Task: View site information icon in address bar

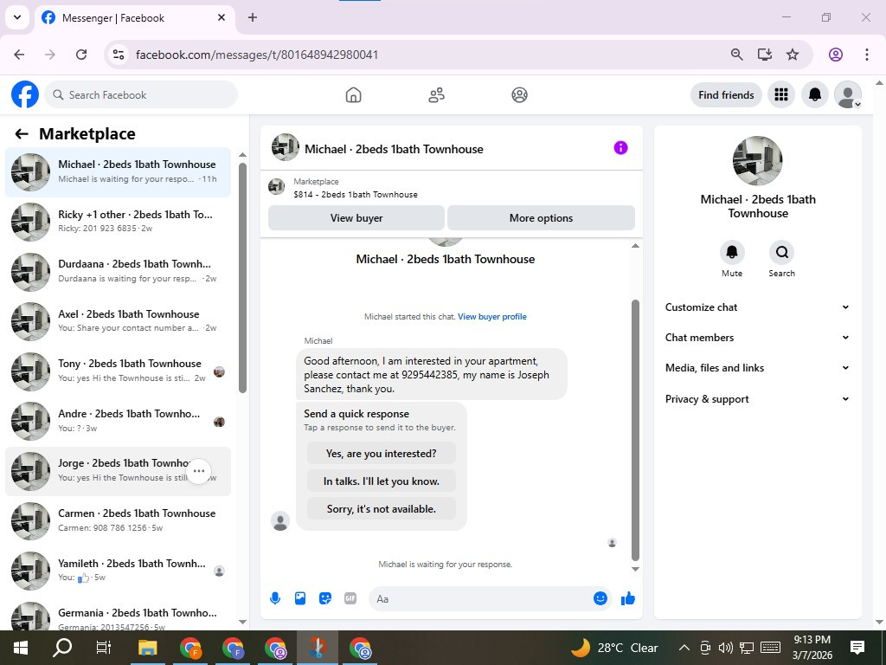Action: coord(118,55)
